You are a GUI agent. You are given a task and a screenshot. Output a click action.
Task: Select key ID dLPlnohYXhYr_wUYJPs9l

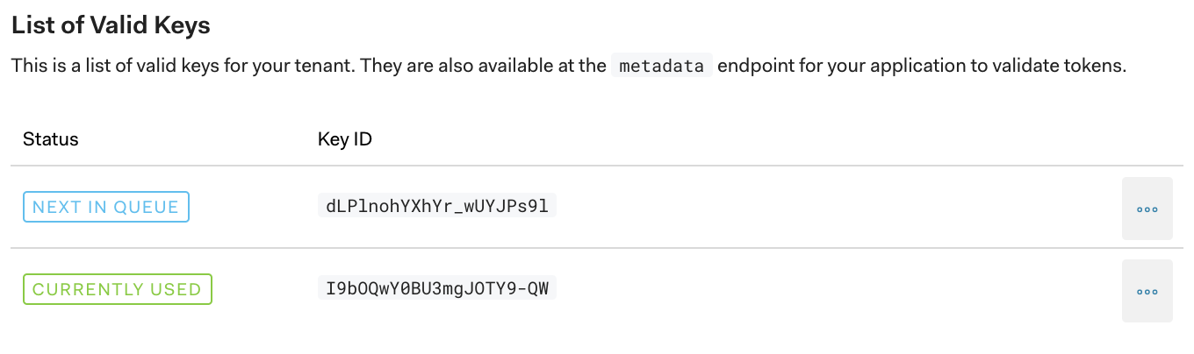(436, 207)
